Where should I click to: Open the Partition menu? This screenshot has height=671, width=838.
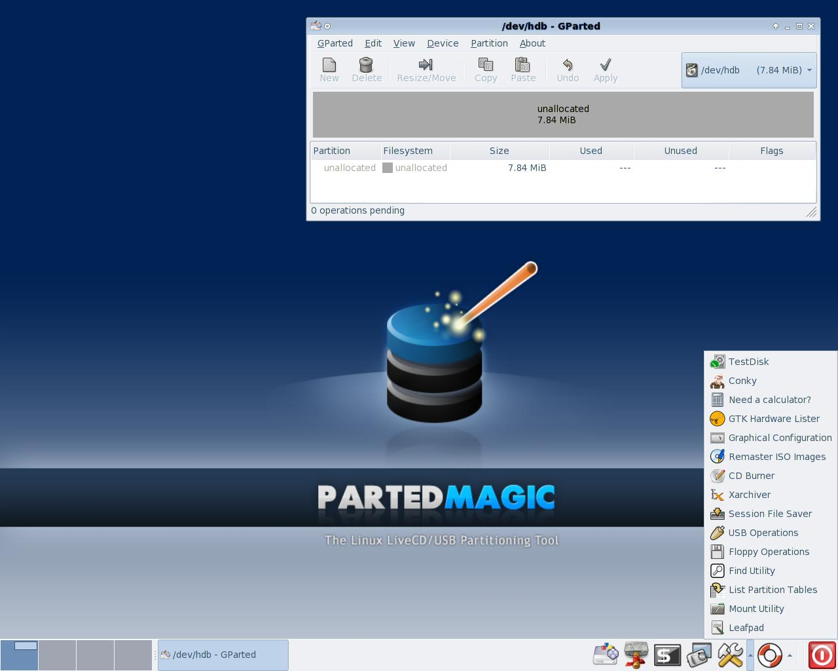(x=489, y=43)
